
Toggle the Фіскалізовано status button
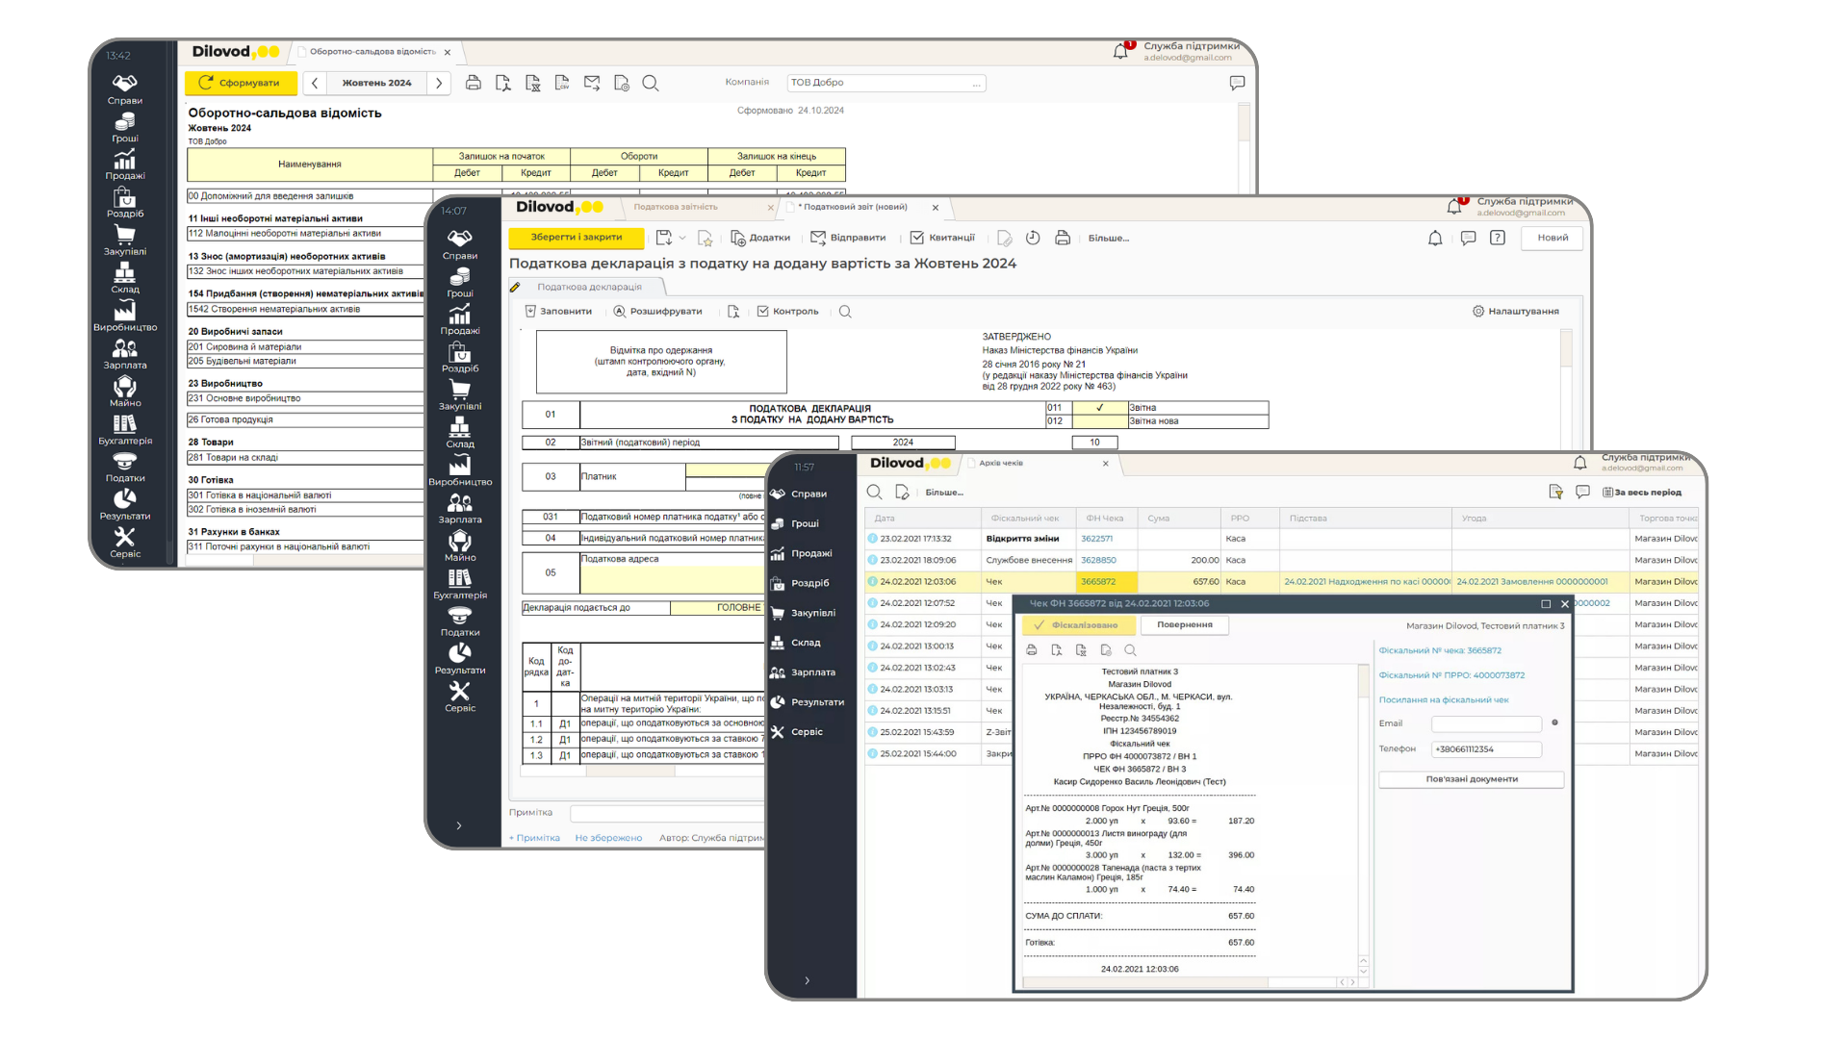(x=1077, y=625)
